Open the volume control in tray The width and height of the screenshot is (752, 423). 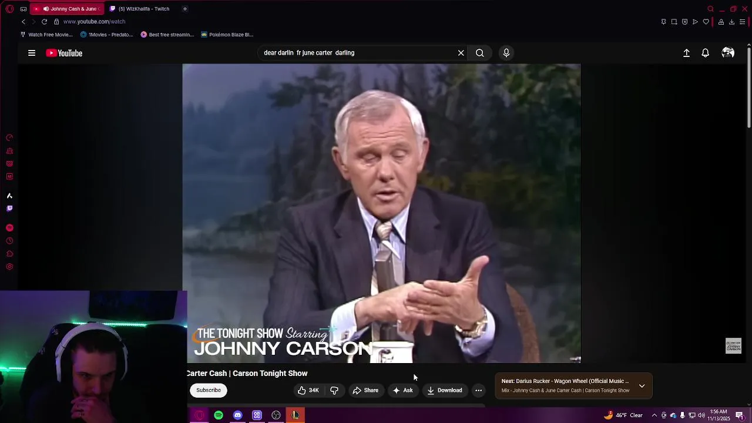coord(701,415)
